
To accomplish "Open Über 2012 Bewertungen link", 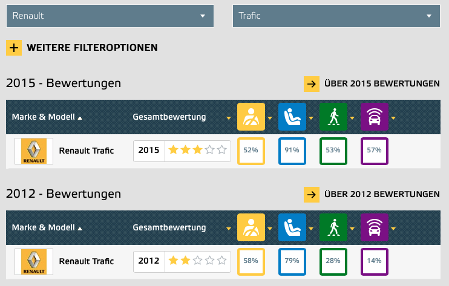I will [372, 195].
